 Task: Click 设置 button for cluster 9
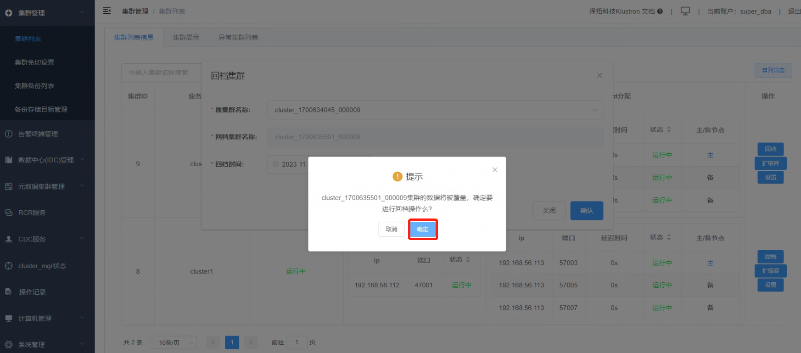coord(771,177)
